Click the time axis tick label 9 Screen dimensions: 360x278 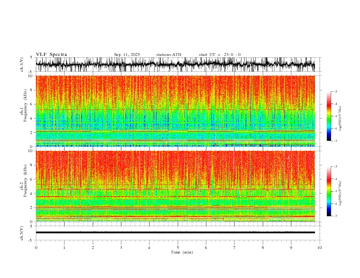click(x=291, y=248)
